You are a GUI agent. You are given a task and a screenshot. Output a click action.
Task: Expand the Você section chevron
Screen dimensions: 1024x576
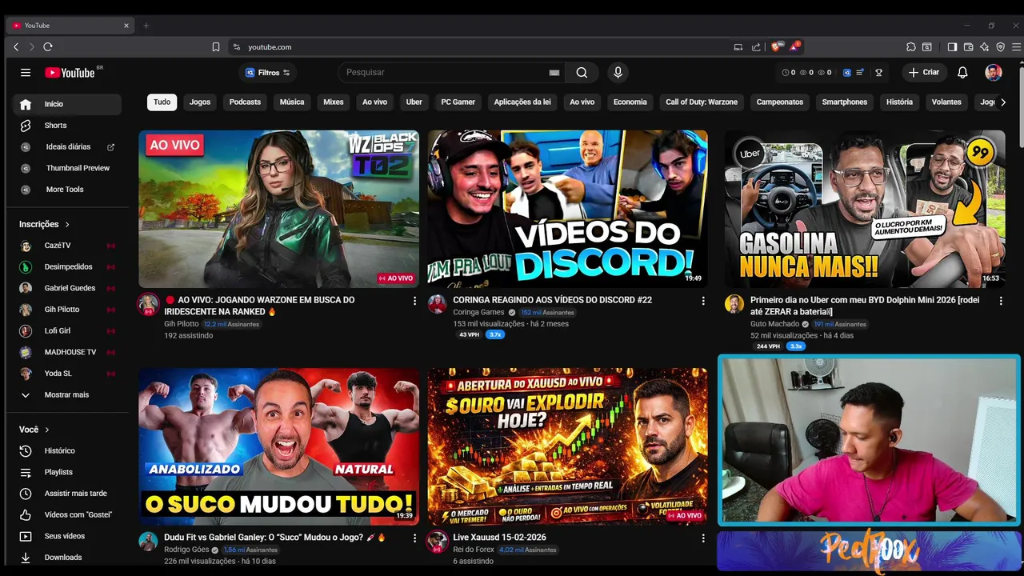[x=47, y=430]
